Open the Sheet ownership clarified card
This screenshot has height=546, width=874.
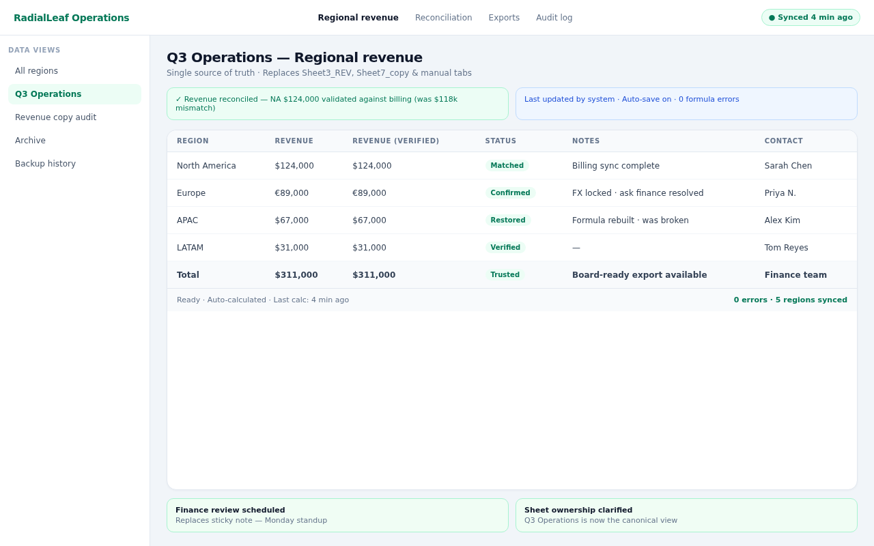click(686, 515)
